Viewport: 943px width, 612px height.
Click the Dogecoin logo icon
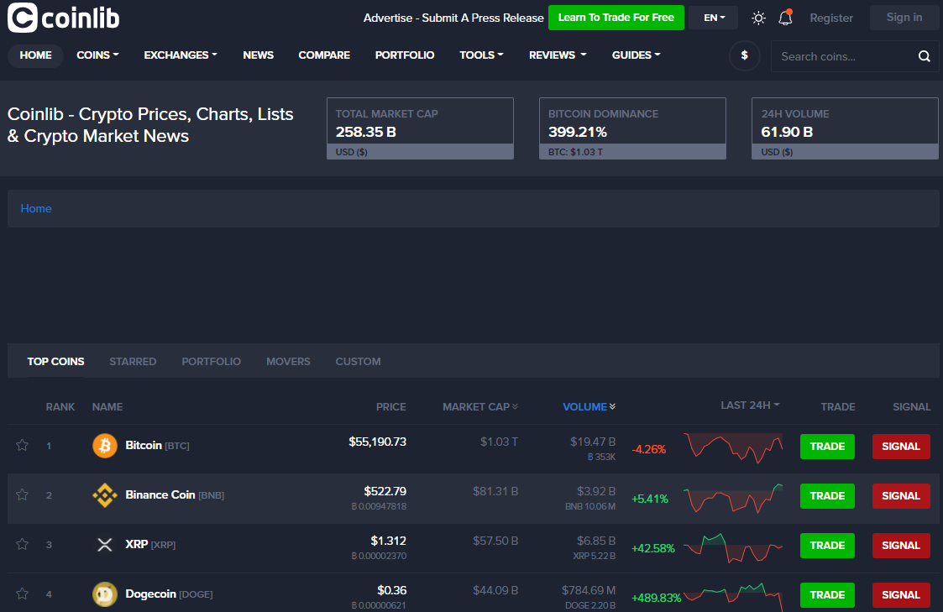[105, 594]
